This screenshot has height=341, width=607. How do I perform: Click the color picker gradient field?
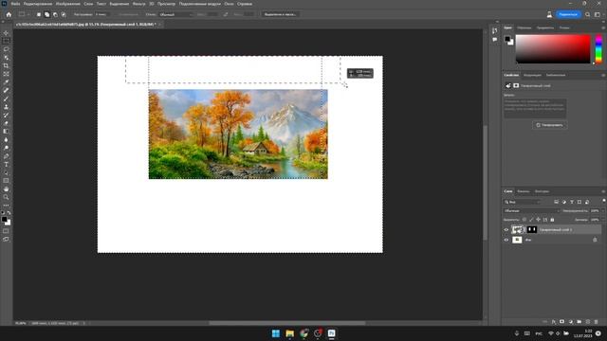553,48
